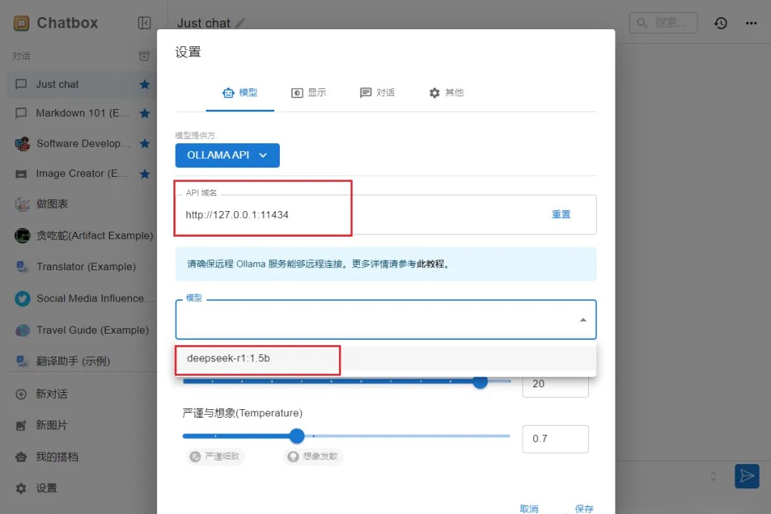This screenshot has width=771, height=514.
Task: Click the Temperature value 0.7 field
Action: 555,439
